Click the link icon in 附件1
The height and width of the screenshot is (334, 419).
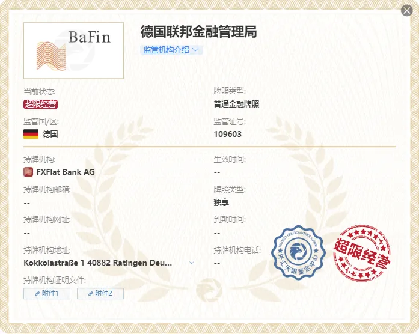coord(37,294)
